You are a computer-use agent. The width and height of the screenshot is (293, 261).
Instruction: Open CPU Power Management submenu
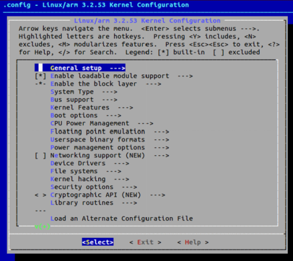click(x=102, y=124)
